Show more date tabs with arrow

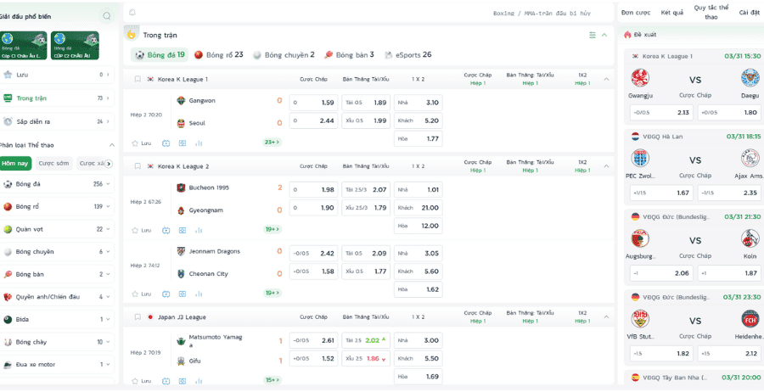pos(109,164)
